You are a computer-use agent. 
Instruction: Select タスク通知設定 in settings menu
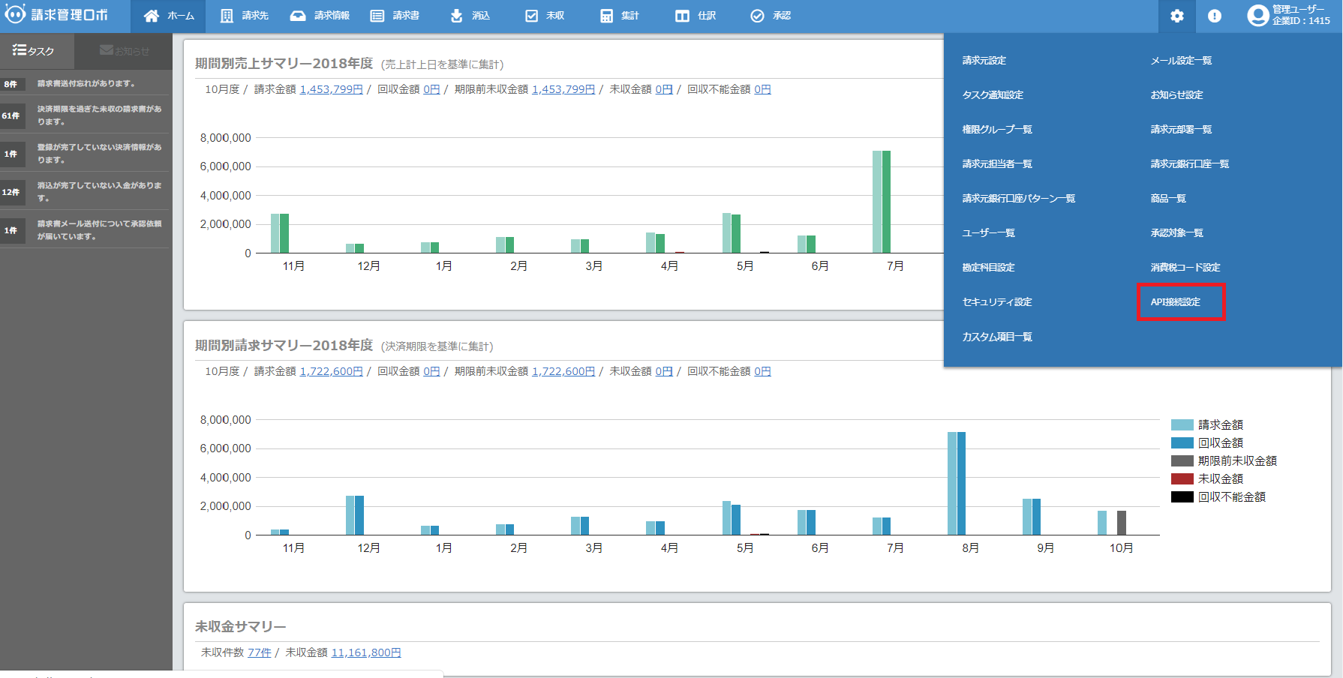993,95
